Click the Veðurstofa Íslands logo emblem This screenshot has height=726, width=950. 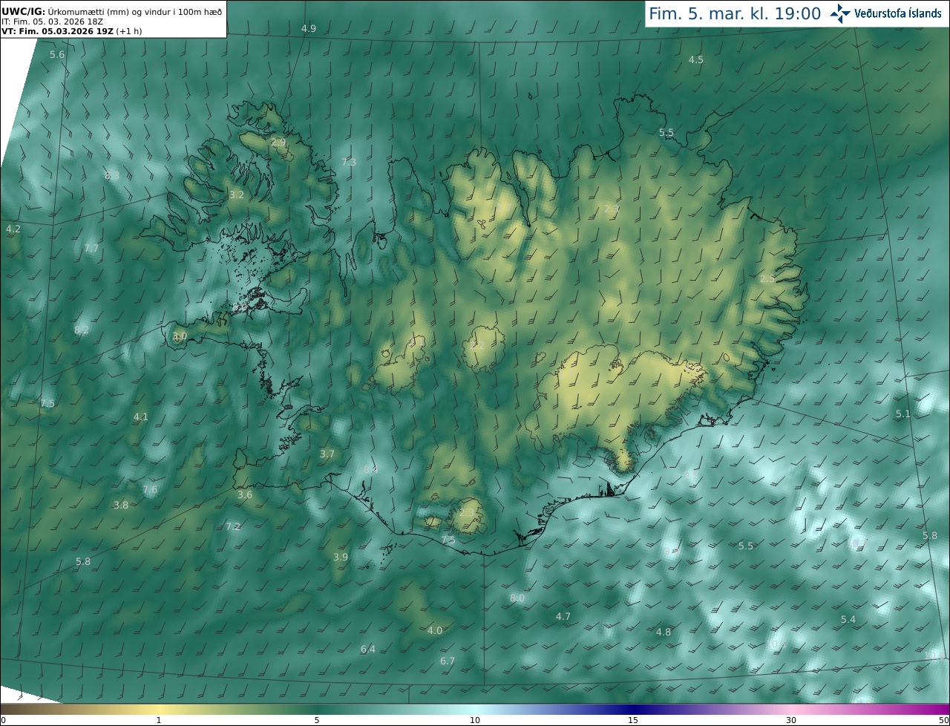tap(840, 13)
